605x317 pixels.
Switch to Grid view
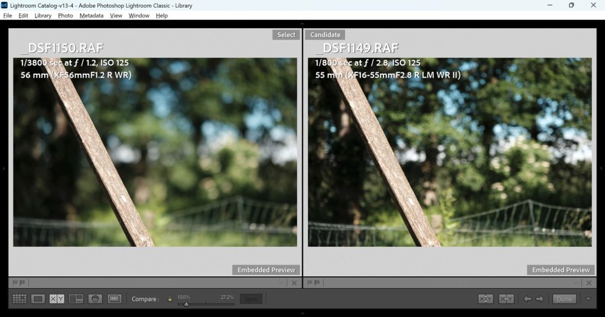click(19, 299)
